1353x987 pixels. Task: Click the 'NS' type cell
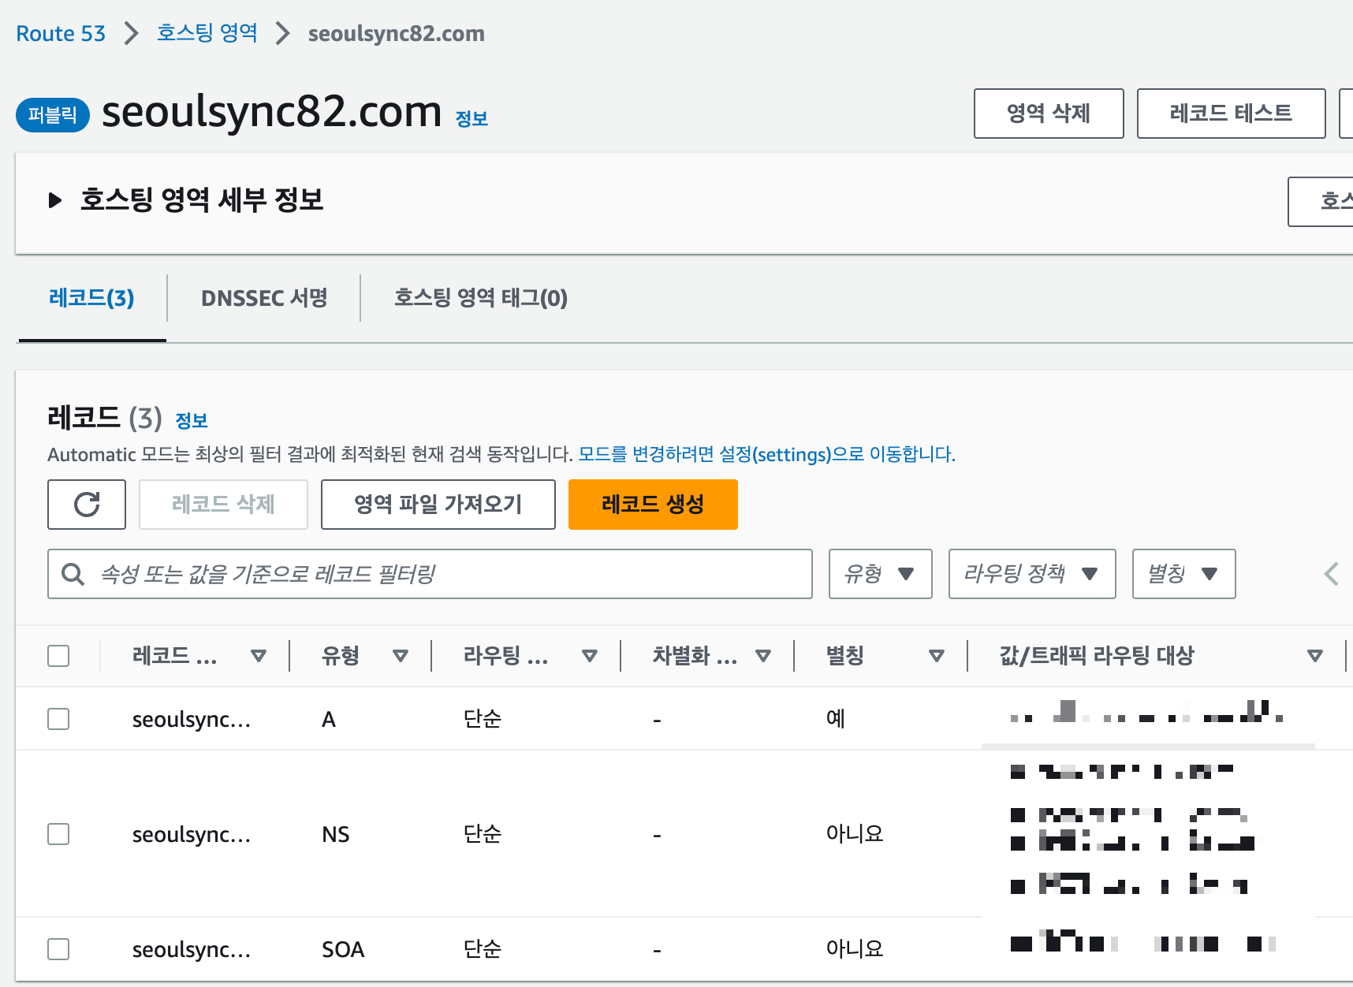335,835
